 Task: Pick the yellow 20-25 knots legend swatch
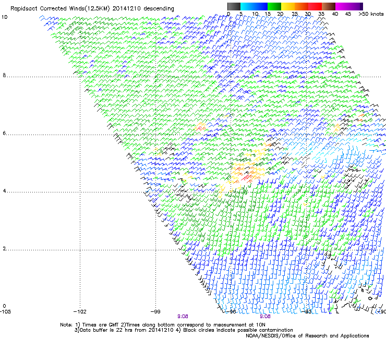coord(288,6)
